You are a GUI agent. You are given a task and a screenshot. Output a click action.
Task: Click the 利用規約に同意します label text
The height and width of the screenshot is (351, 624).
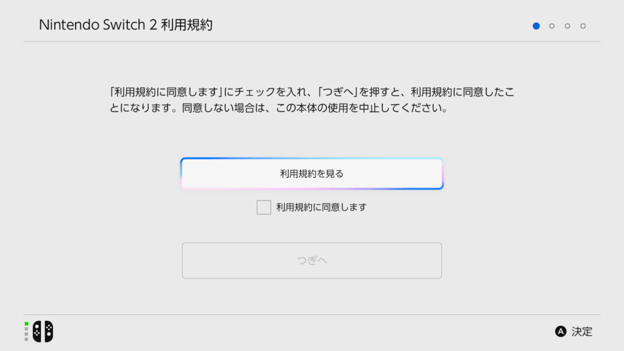click(x=322, y=207)
